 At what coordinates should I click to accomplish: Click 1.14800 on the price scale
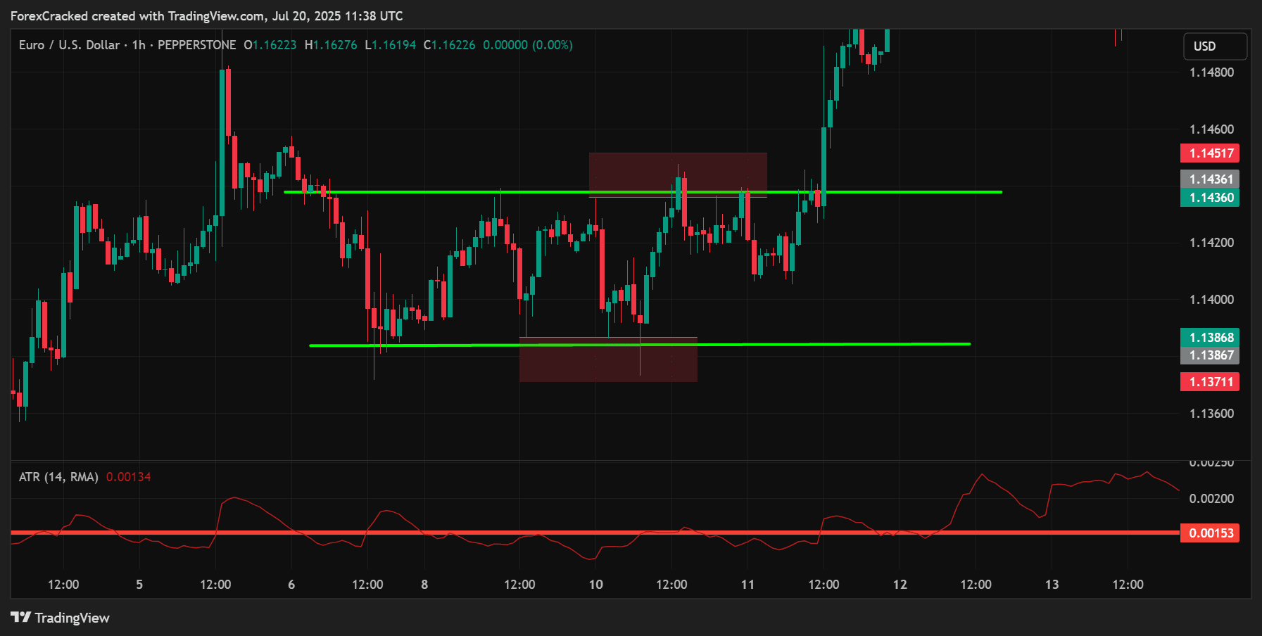1211,72
